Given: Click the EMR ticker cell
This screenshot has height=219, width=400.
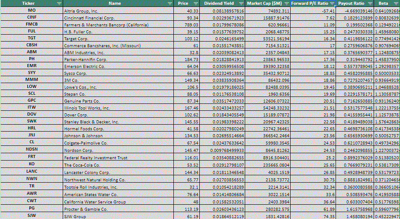Looking at the screenshot, I should tap(32, 66).
